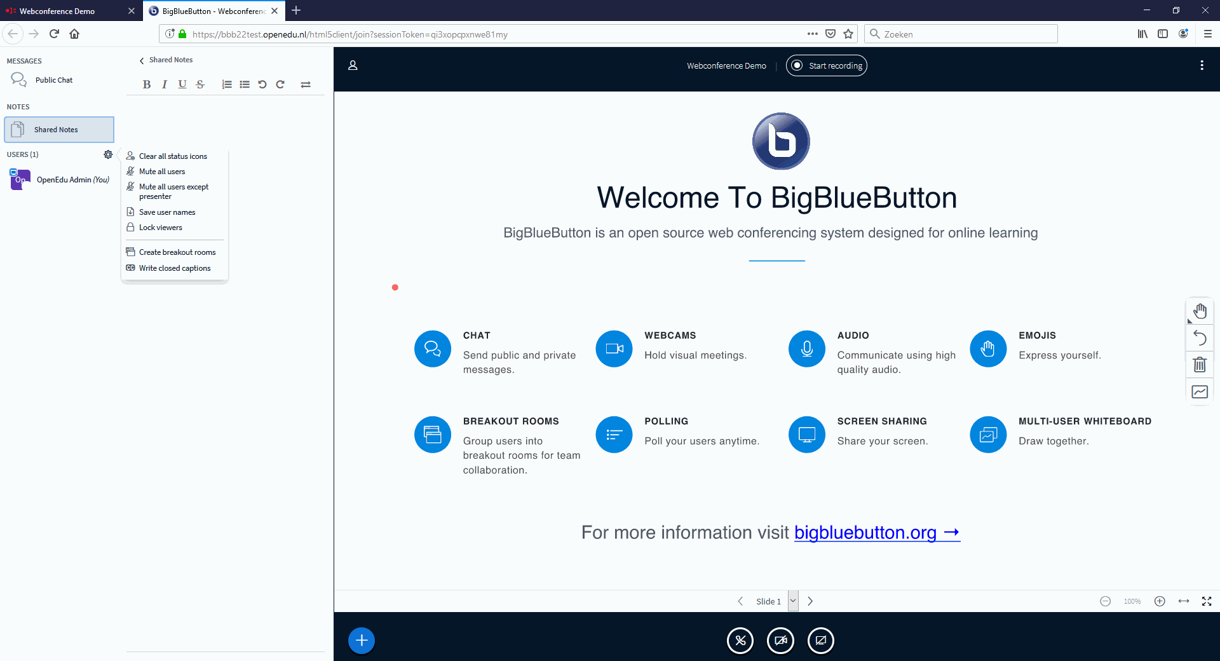The width and height of the screenshot is (1220, 661).
Task: Click Start recording button
Action: (826, 65)
